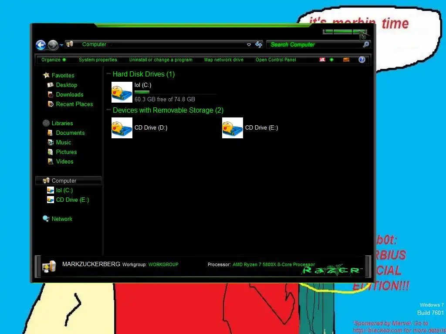446x334 pixels.
Task: Click the Desktop folder icon
Action: click(x=51, y=85)
